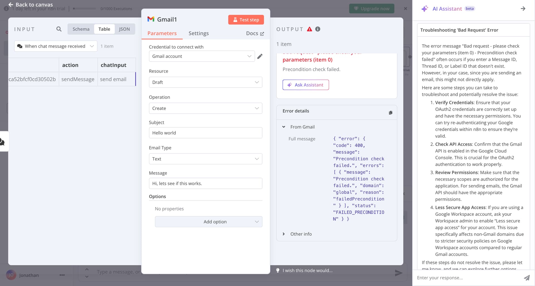
Task: Click the executions usage progress bar
Action: (x=84, y=9)
